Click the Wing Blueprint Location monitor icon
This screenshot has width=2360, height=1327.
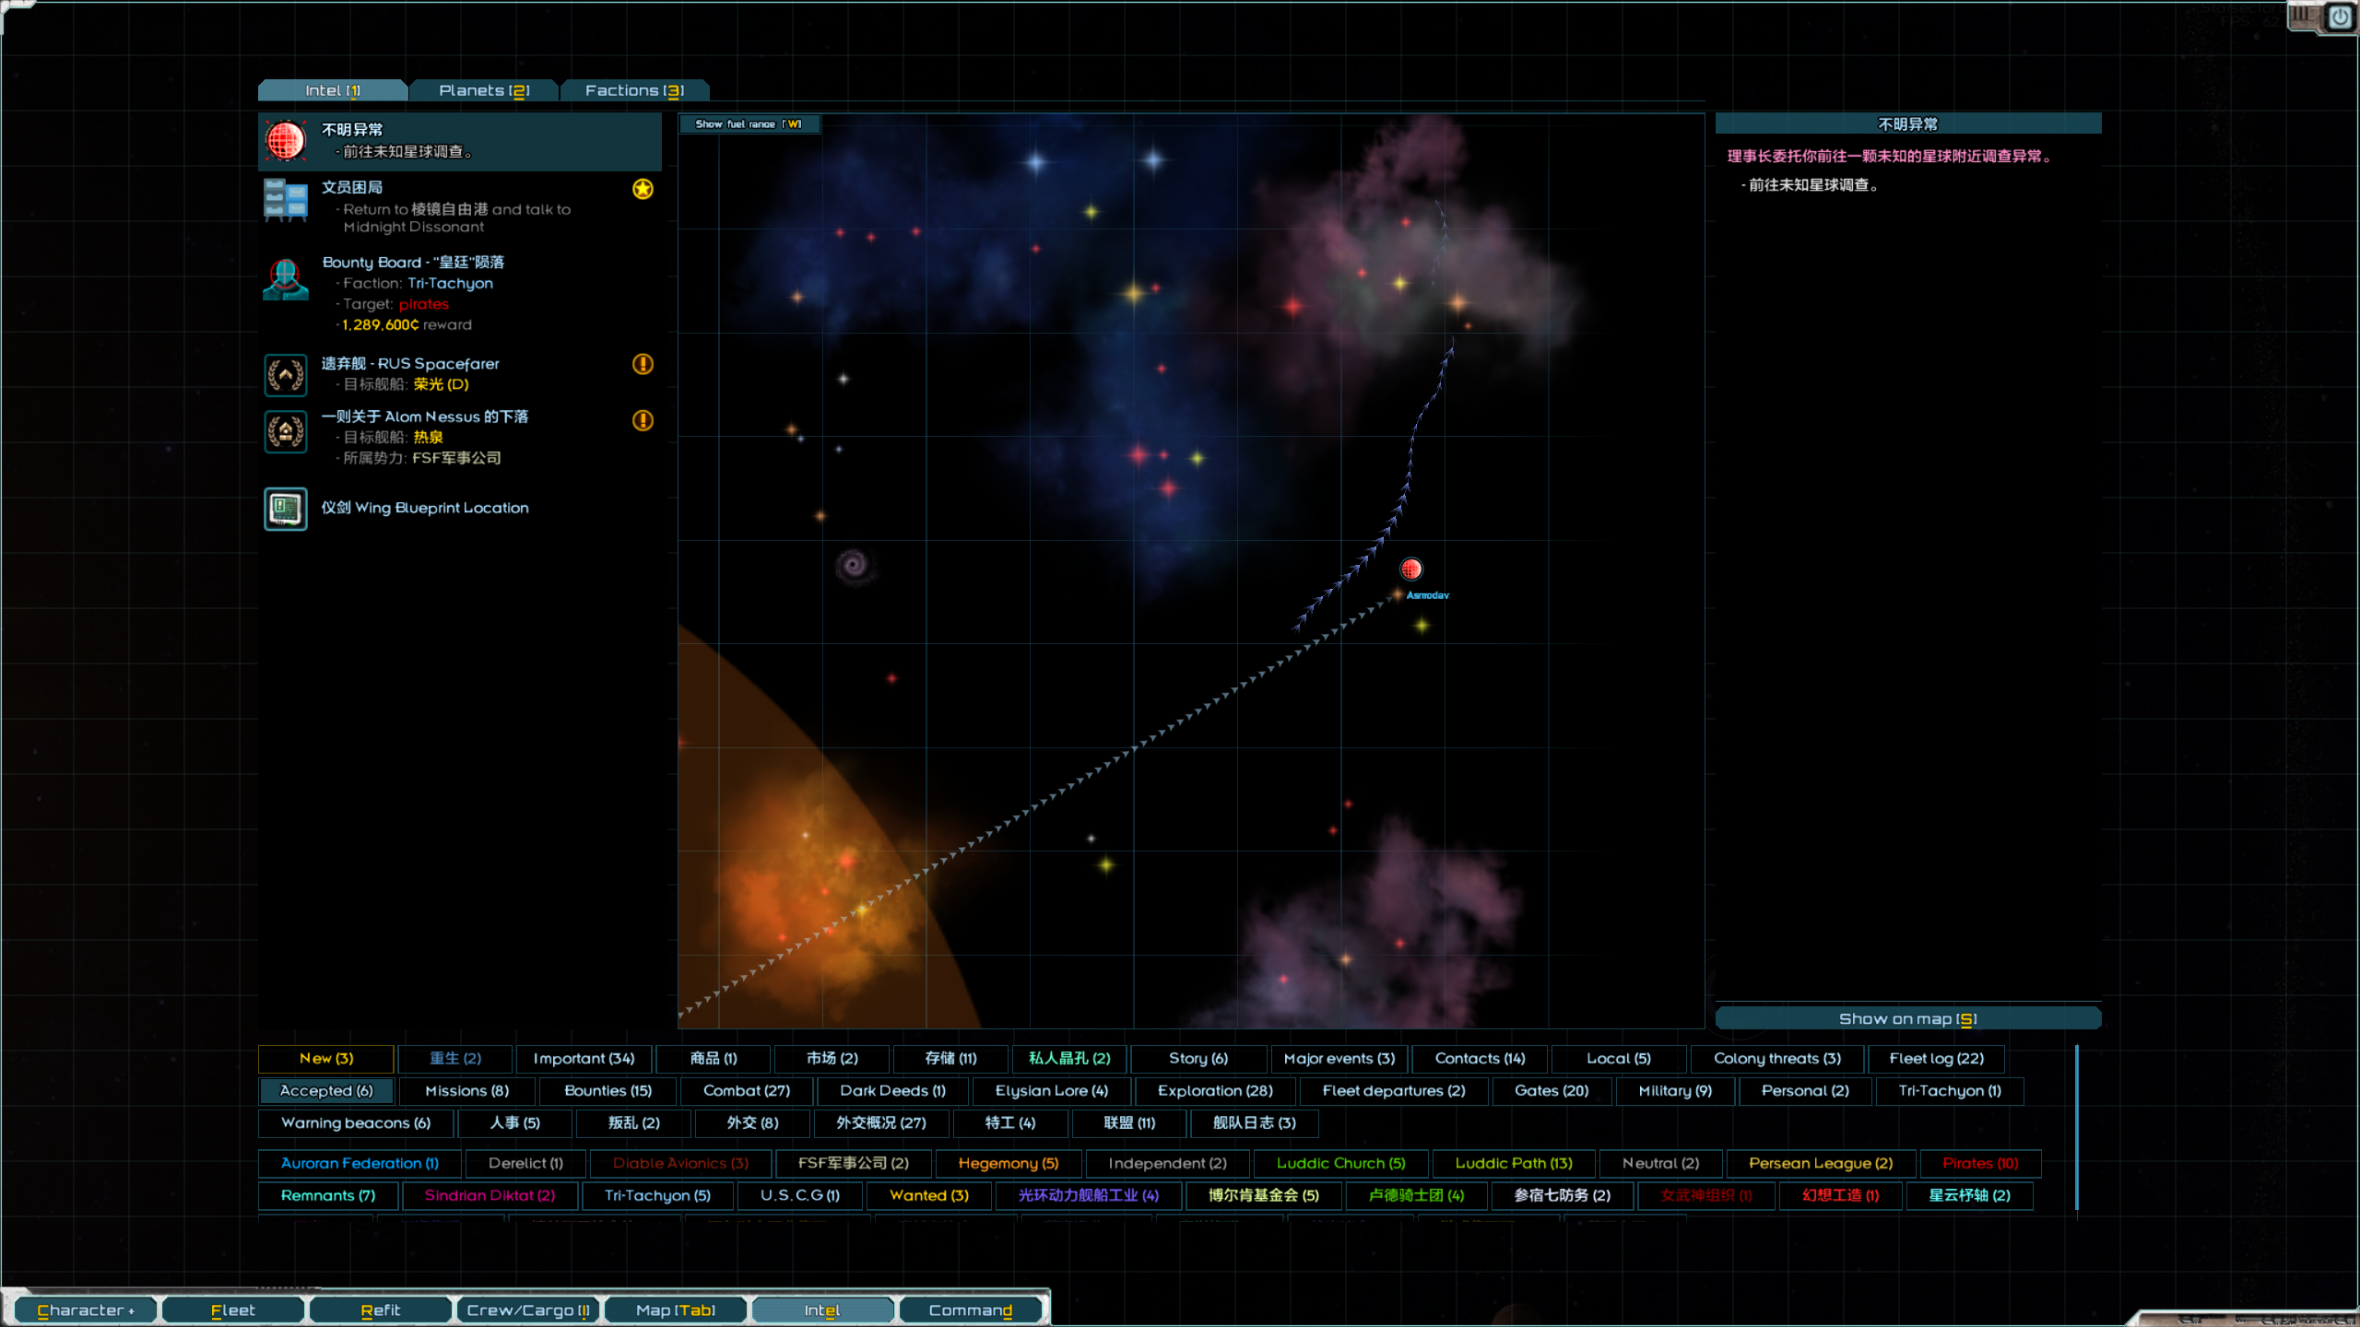(286, 509)
